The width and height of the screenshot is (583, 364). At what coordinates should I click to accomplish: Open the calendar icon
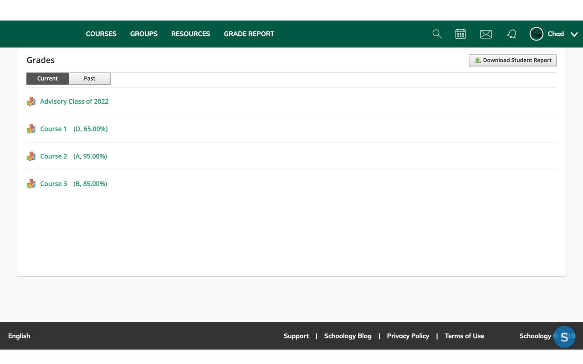point(460,34)
